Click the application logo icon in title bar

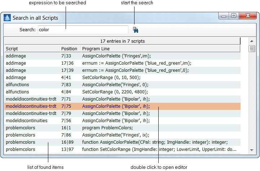tap(7, 18)
